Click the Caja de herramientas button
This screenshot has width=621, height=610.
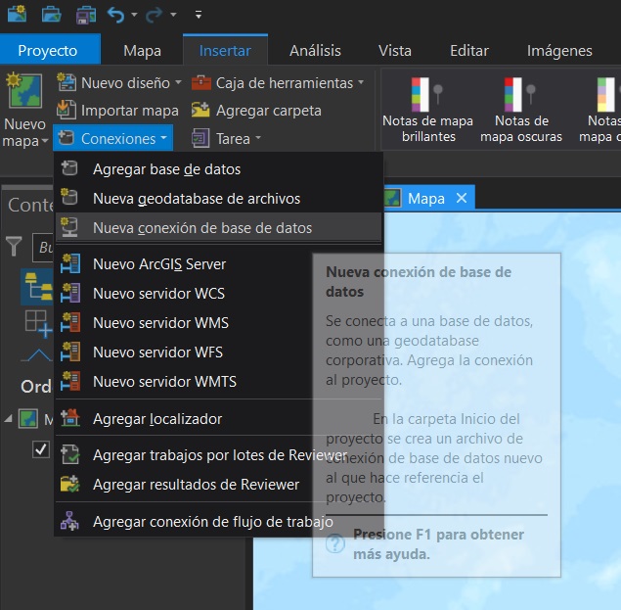point(273,83)
